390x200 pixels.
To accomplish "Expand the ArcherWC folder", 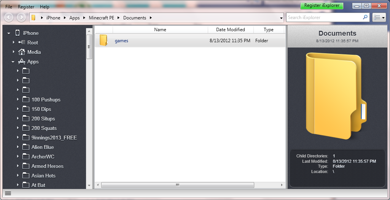I will (x=18, y=156).
